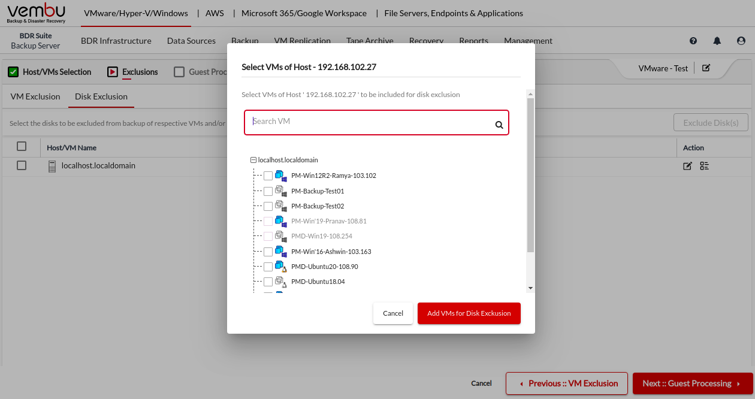
Task: Open the AWS top menu
Action: coord(215,13)
